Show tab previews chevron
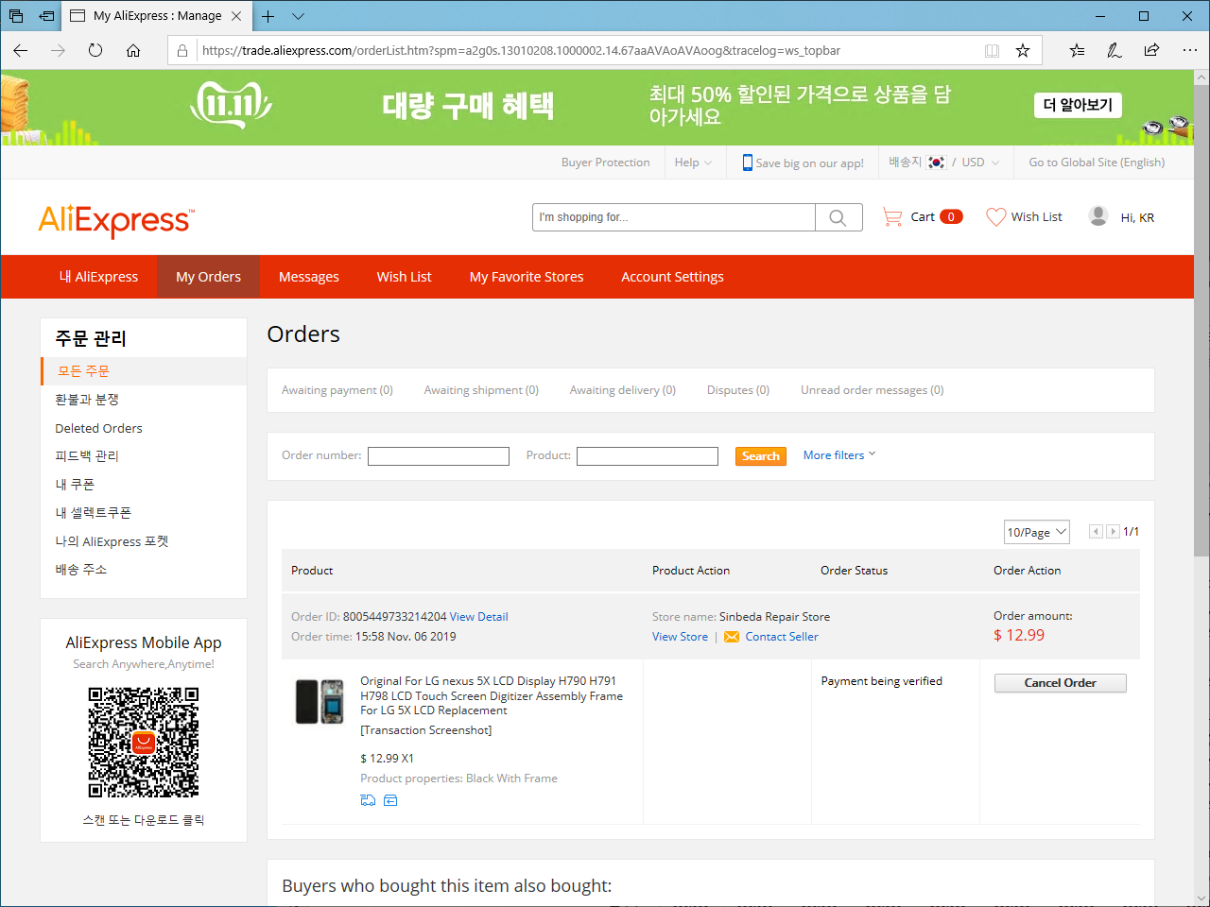 click(x=298, y=16)
